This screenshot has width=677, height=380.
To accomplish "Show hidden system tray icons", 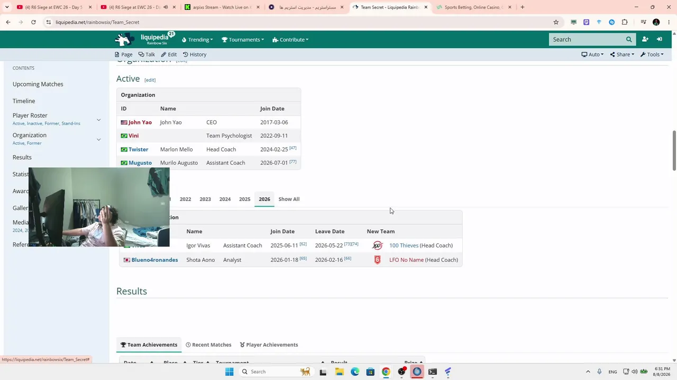I will pos(588,372).
